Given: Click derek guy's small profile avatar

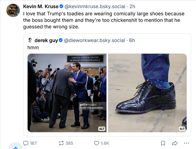Looking at the screenshot, I should (x=30, y=40).
